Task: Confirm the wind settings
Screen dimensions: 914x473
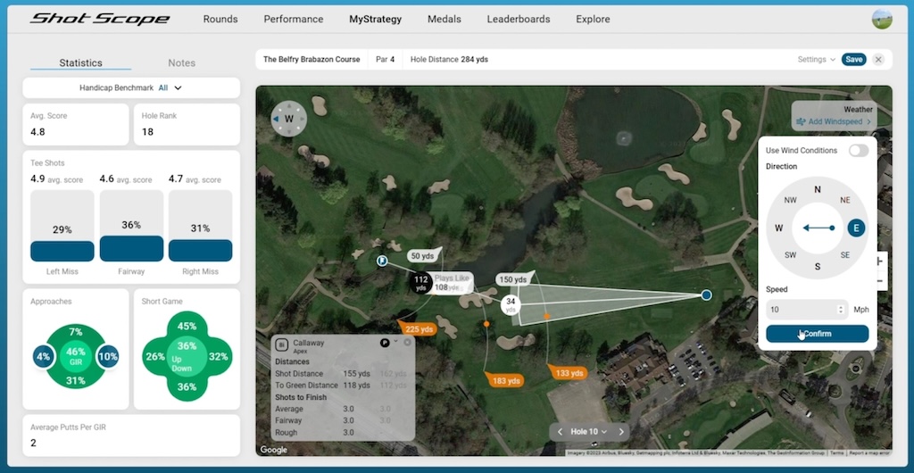Action: pos(818,334)
